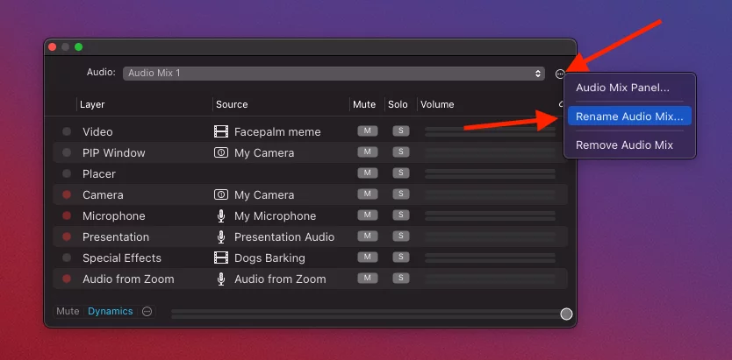Click the Dynamics button
732x360 pixels.
pyautogui.click(x=111, y=311)
